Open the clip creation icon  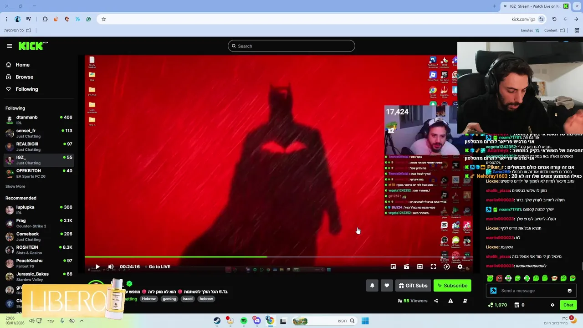point(406,266)
